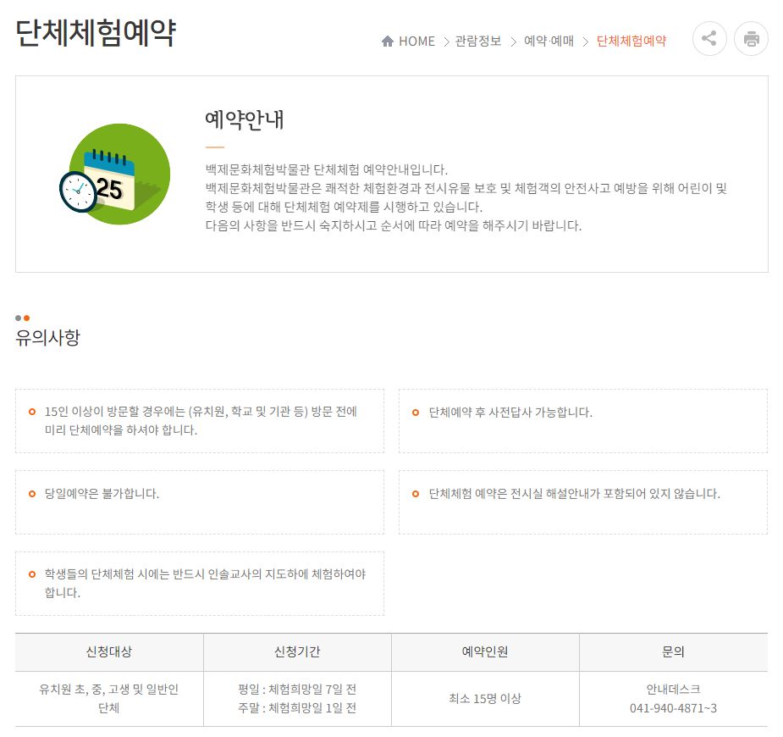This screenshot has height=737, width=783.
Task: Click the sentence 백제문화체험박물관 단체체험 예약안내입니다
Action: click(327, 170)
